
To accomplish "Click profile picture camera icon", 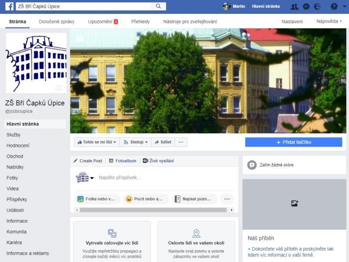I will [59, 87].
